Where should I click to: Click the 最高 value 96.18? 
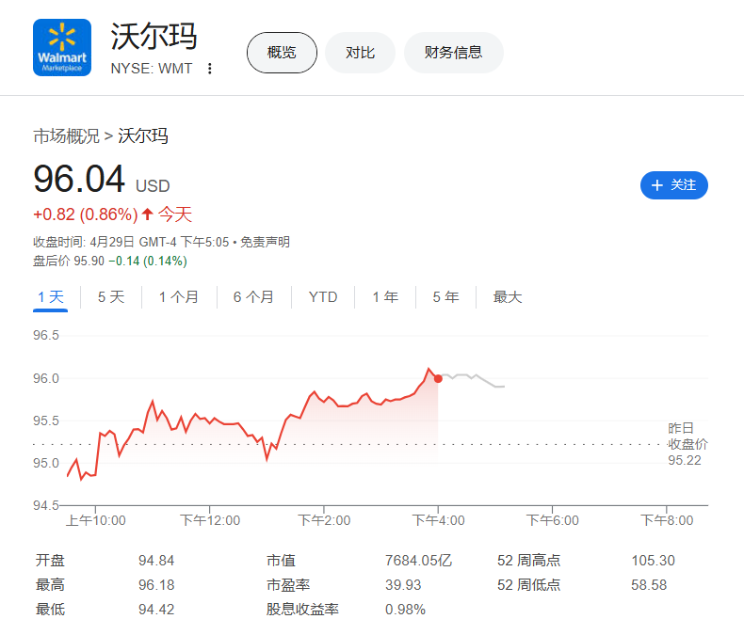coord(156,585)
